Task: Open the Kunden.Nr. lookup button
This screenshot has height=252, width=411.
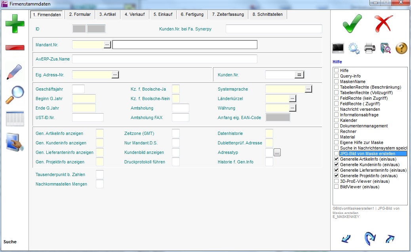Action: pos(299,75)
